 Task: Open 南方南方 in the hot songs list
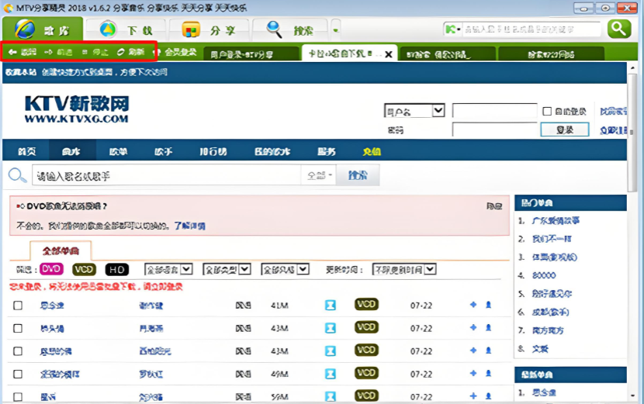click(x=548, y=330)
